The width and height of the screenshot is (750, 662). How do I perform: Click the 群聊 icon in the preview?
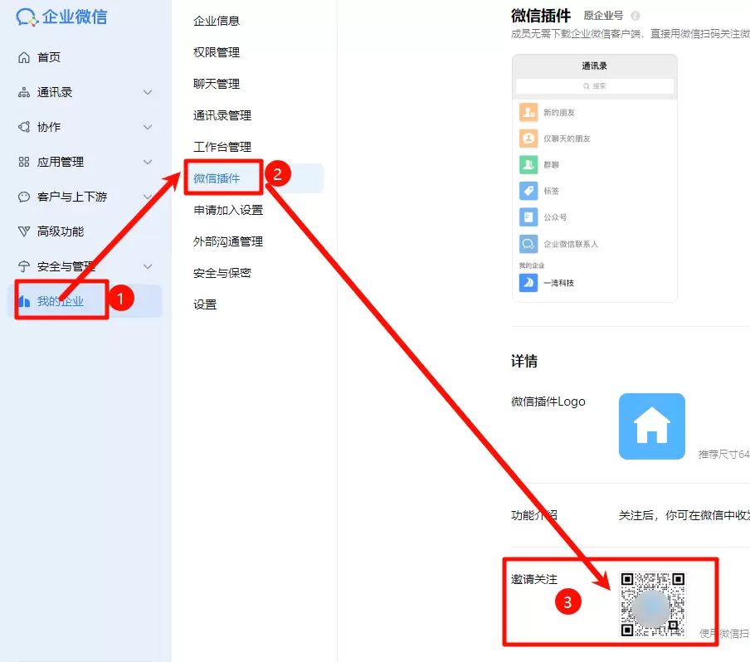pos(528,164)
